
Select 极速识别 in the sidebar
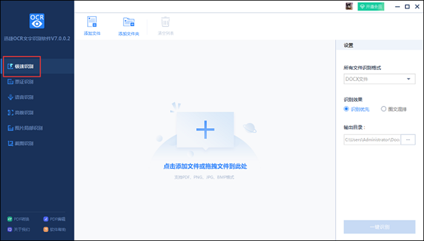click(38, 66)
